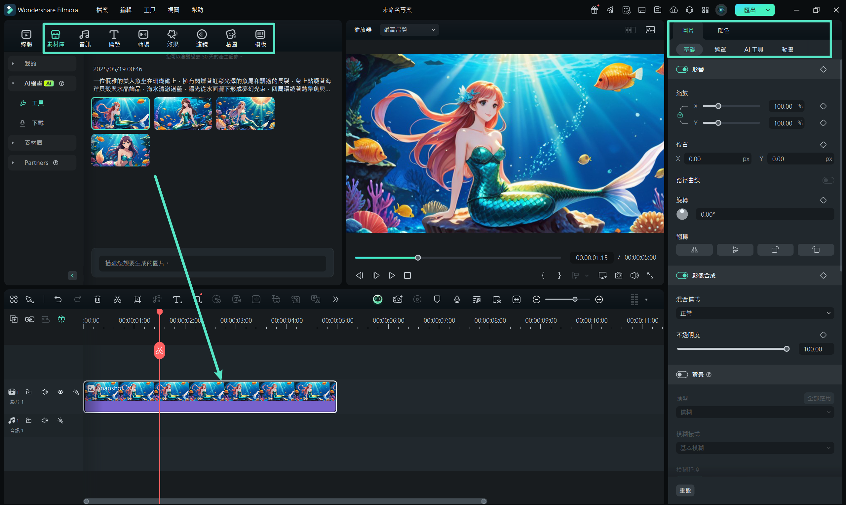The image size is (846, 505).
Task: Collapse the left sidebar panel arrow
Action: click(72, 275)
